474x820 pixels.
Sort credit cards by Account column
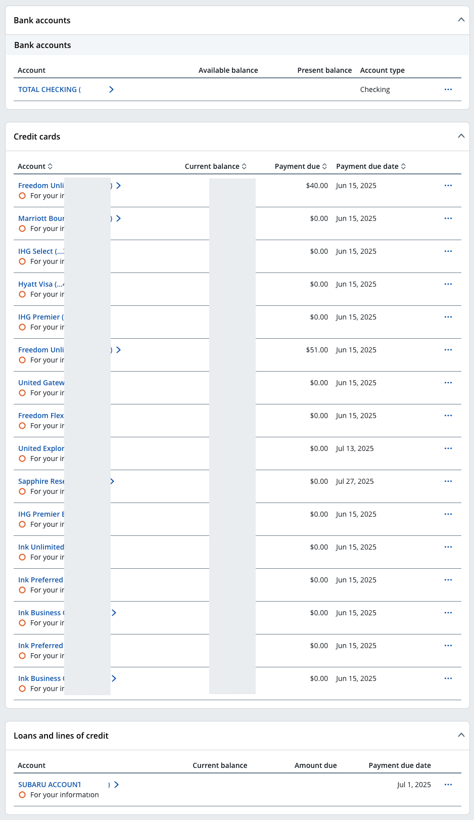pos(35,166)
